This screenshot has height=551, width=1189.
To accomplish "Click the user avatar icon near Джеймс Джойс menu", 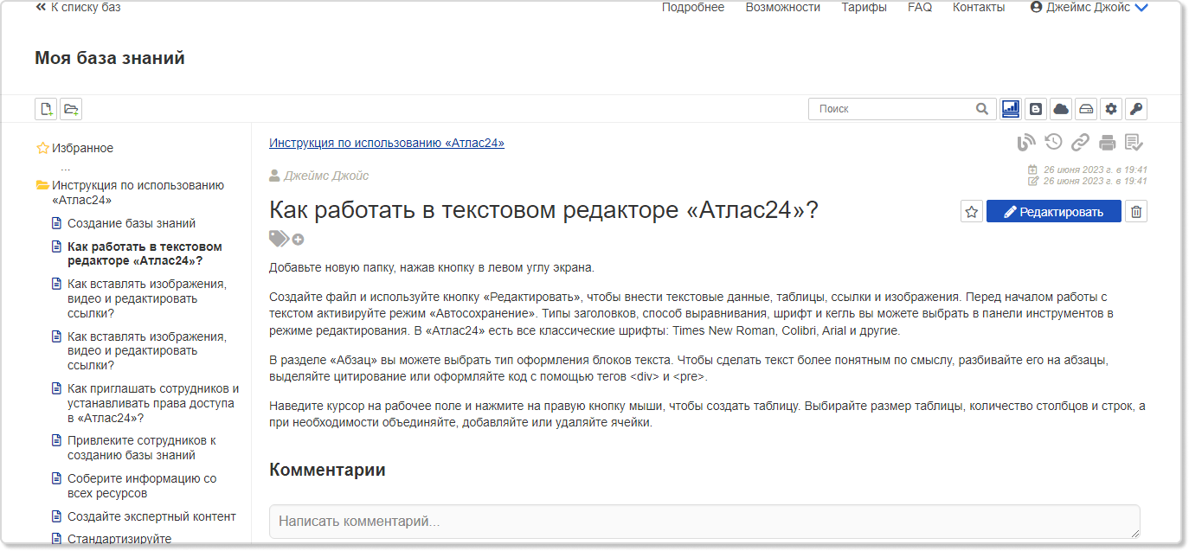I will pyautogui.click(x=1036, y=7).
